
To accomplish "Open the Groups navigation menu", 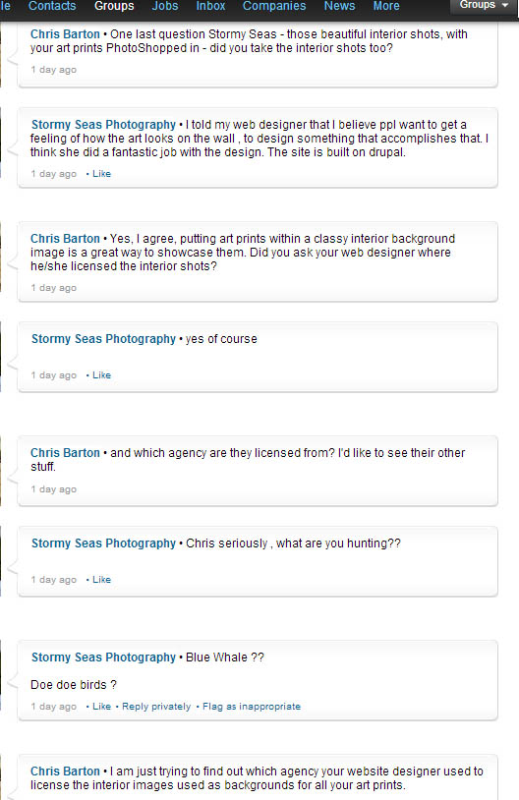I will (x=114, y=6).
